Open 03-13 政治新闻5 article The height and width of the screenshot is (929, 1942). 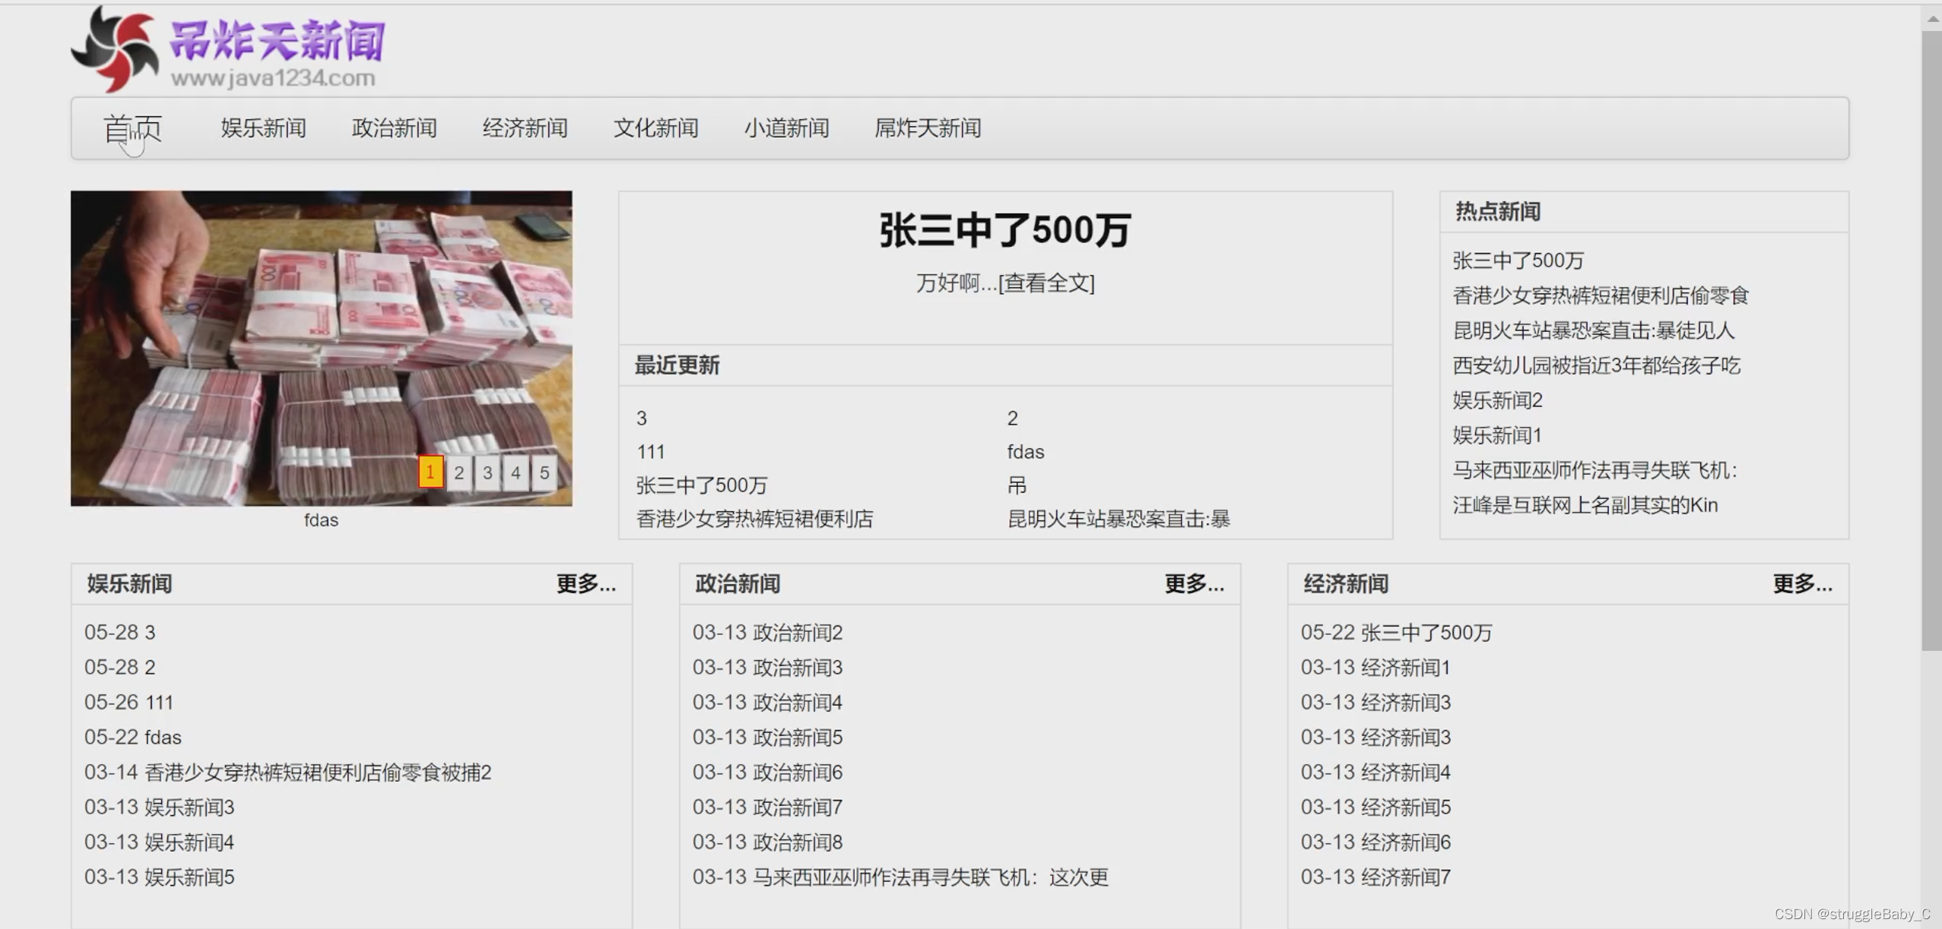767,737
